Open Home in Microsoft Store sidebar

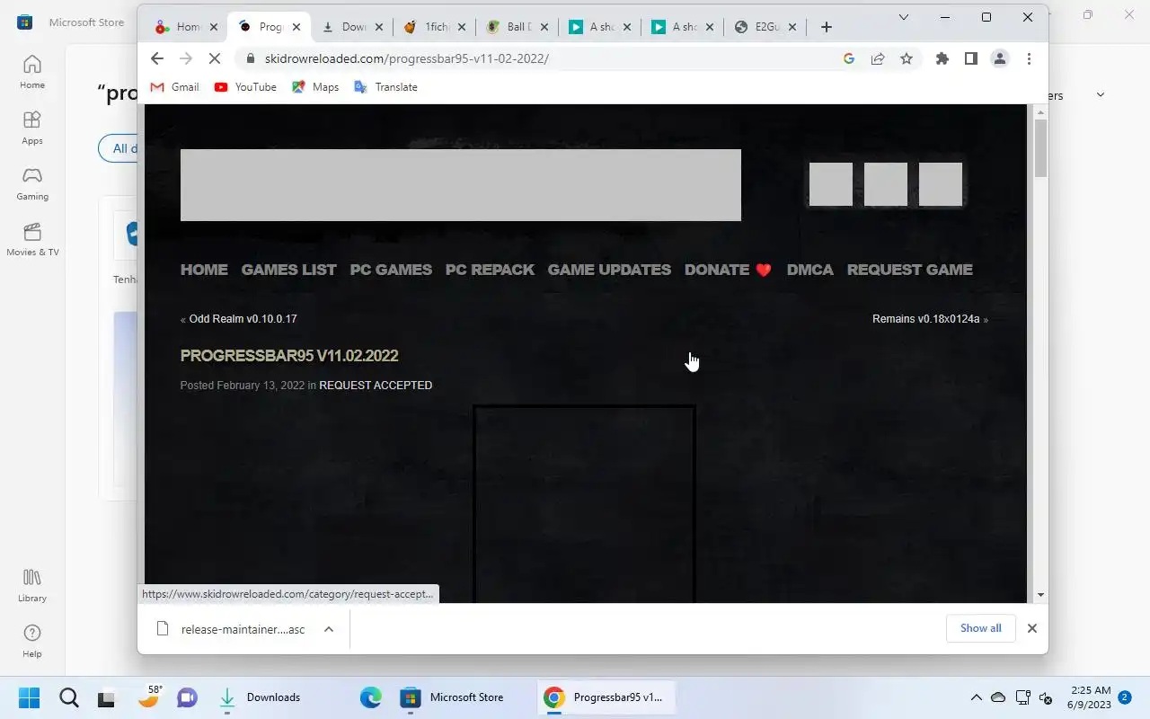click(32, 72)
